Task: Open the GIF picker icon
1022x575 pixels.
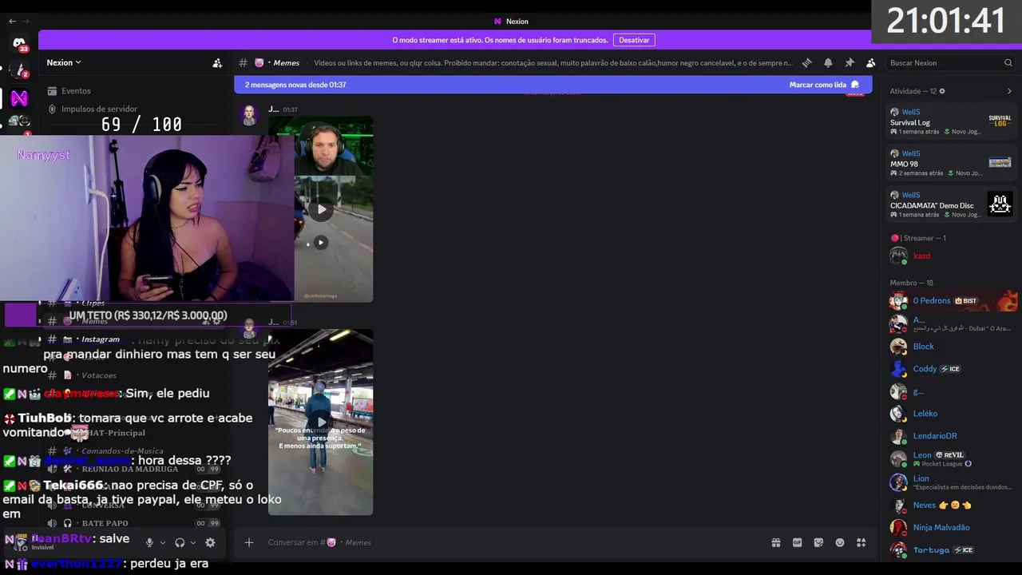Action: coord(797,542)
